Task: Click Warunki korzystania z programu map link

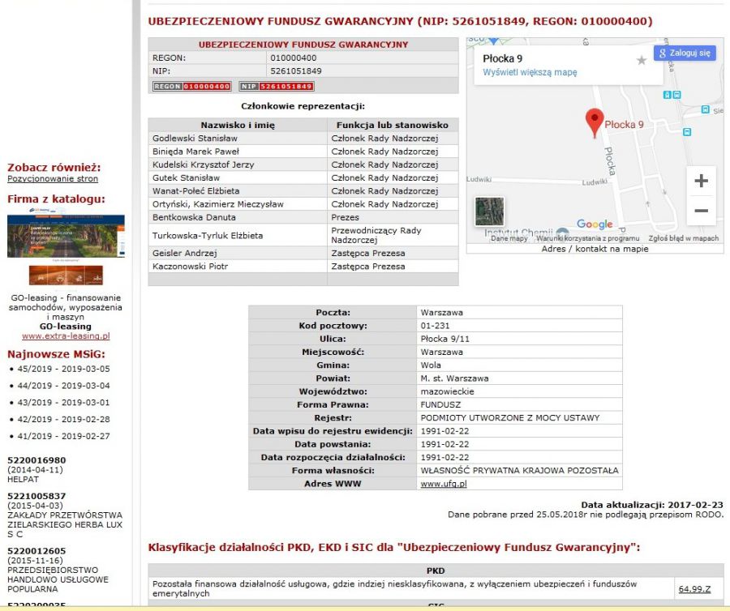Action: click(x=587, y=238)
